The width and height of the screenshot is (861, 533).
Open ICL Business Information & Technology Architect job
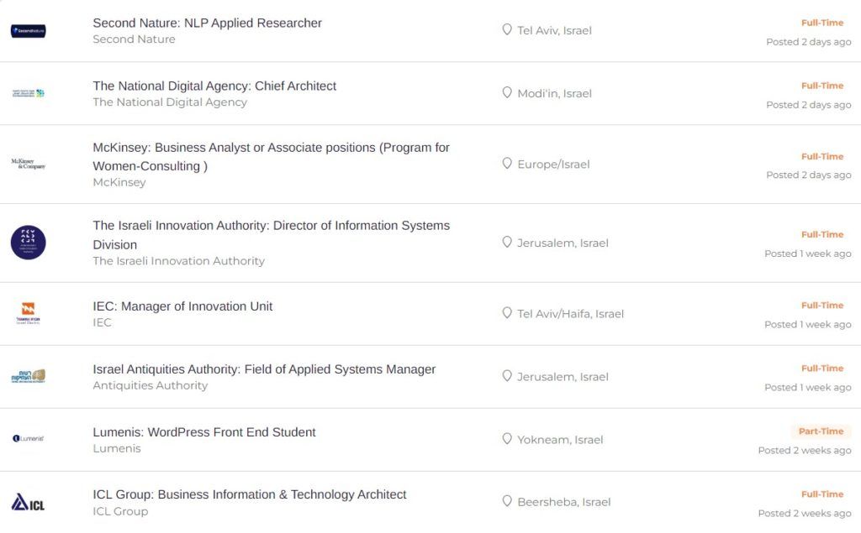point(249,494)
